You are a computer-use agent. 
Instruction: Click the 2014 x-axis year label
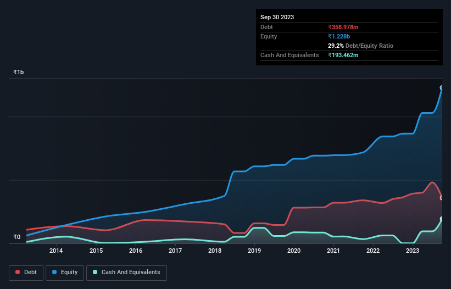tap(56, 251)
